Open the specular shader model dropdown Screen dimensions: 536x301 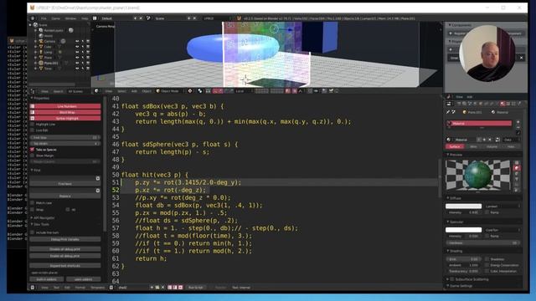502,230
